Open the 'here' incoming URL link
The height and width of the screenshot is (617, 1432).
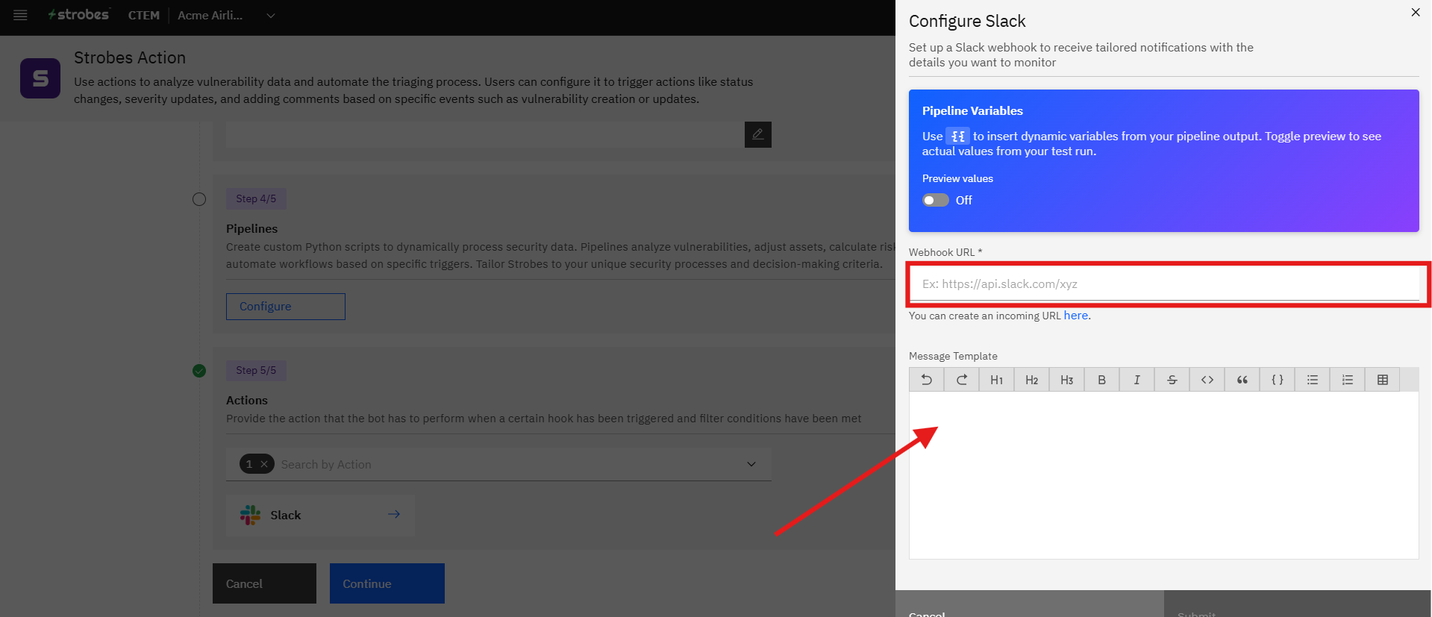(x=1075, y=316)
